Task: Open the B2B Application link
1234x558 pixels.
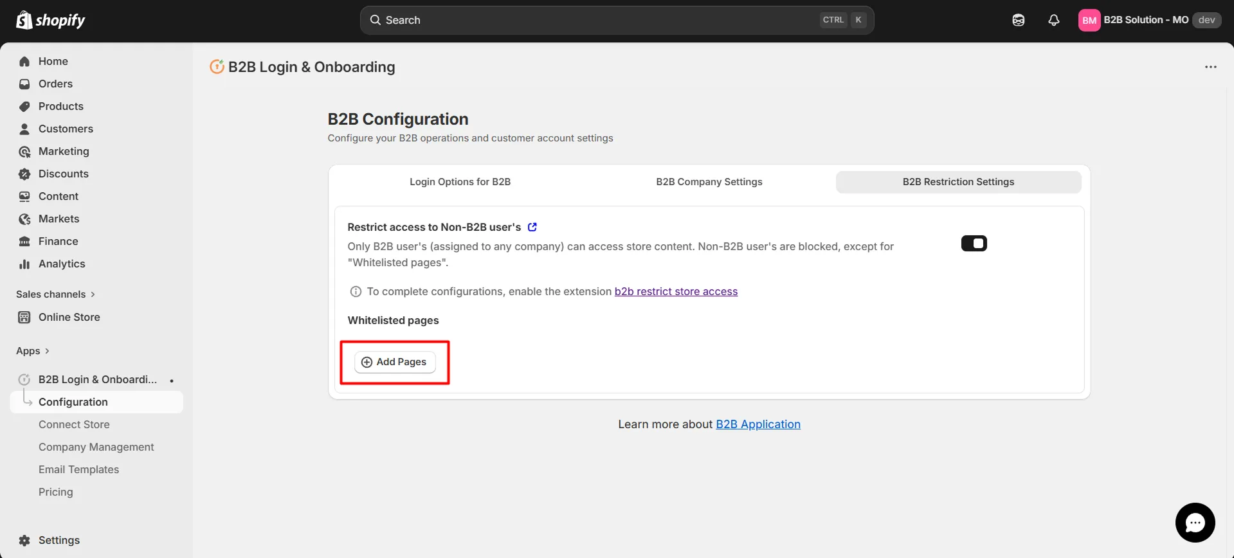Action: [758, 424]
